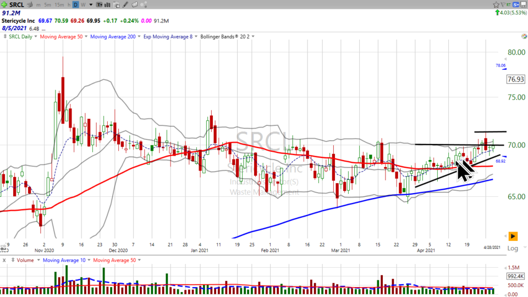Click the small arrow beside 1.5M volume

(505, 268)
